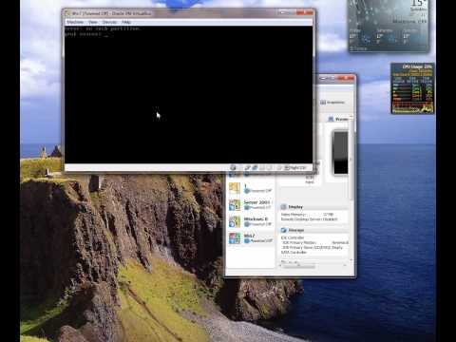Click the SATA Controller entry
Viewport: 456px width, 342px height.
click(x=294, y=253)
